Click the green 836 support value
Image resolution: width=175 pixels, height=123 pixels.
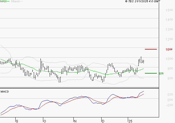161,74
